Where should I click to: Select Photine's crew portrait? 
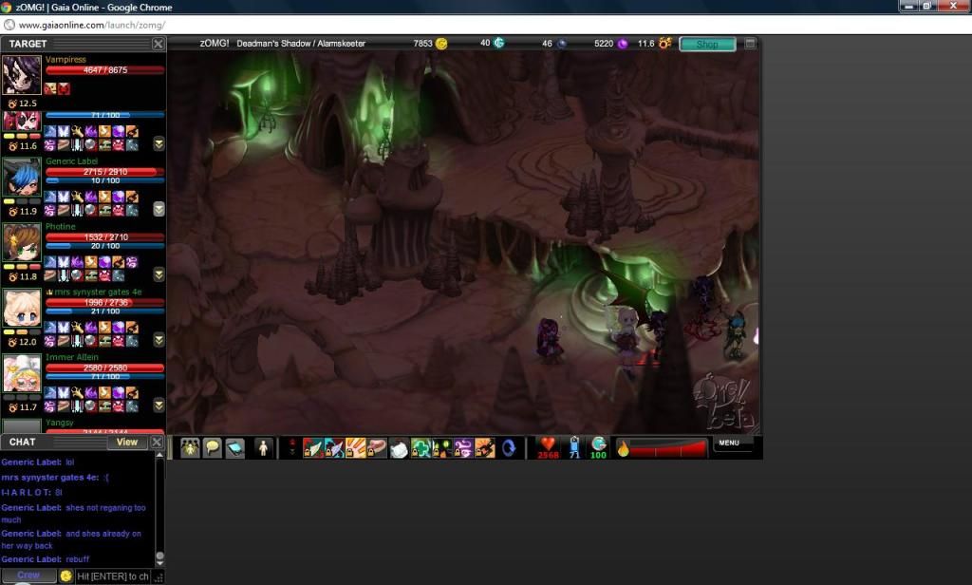[22, 242]
